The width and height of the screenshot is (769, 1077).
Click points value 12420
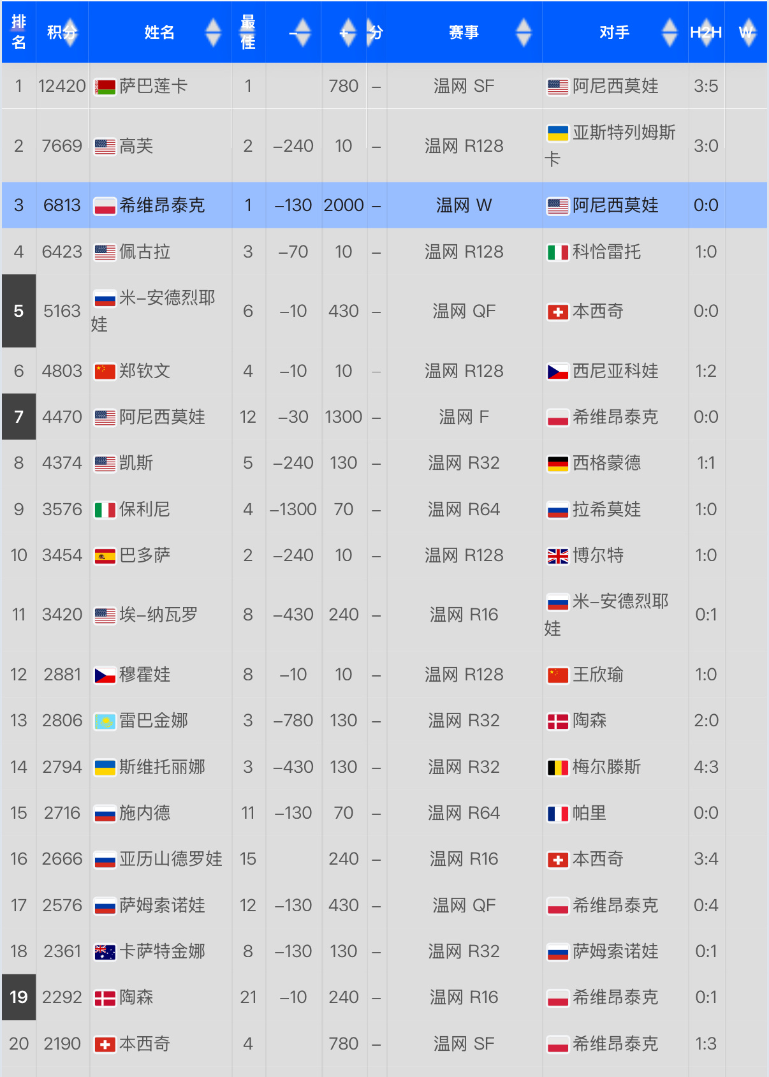pyautogui.click(x=62, y=86)
